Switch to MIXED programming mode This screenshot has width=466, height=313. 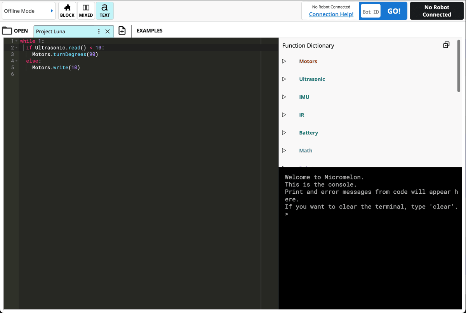85,10
